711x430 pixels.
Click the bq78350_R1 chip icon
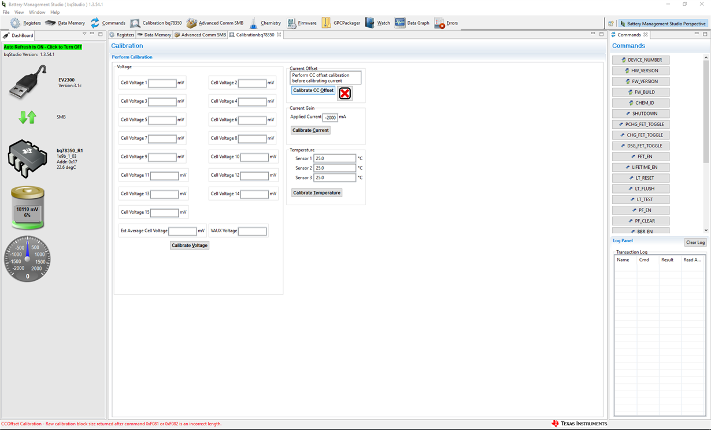tap(27, 158)
